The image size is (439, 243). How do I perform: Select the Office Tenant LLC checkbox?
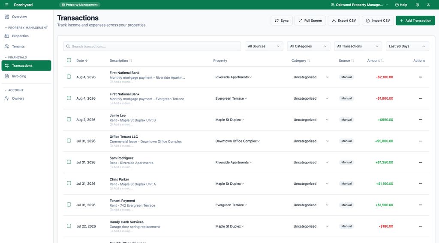pos(69,140)
